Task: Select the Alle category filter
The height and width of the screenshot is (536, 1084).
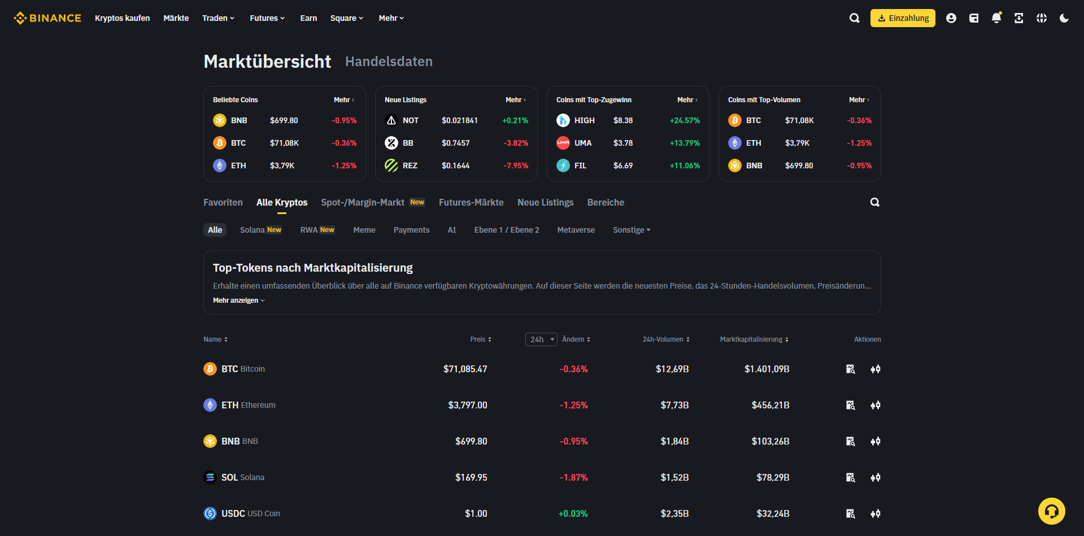Action: [x=215, y=230]
